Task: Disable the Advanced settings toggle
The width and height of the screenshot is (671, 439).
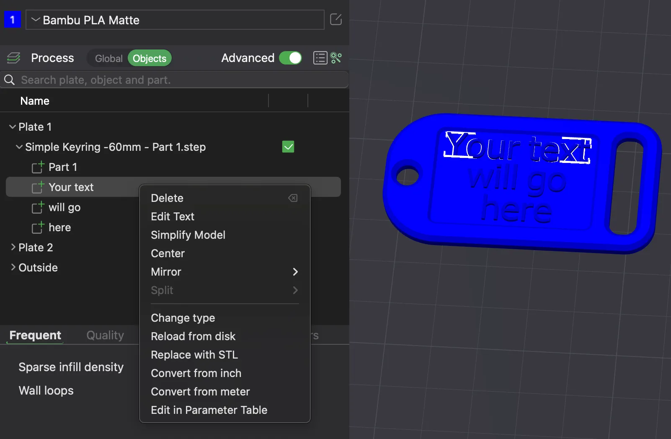Action: pyautogui.click(x=291, y=58)
